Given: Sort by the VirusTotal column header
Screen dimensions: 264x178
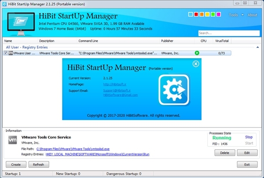Looking at the screenshot, I should 222,41.
